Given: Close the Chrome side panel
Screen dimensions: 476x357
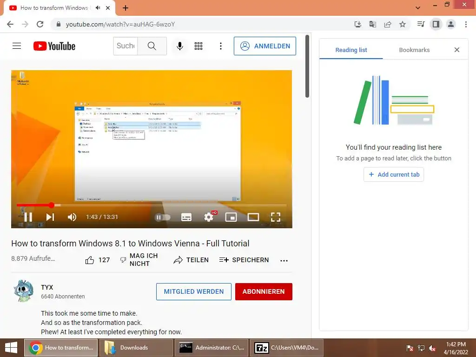Looking at the screenshot, I should [457, 50].
